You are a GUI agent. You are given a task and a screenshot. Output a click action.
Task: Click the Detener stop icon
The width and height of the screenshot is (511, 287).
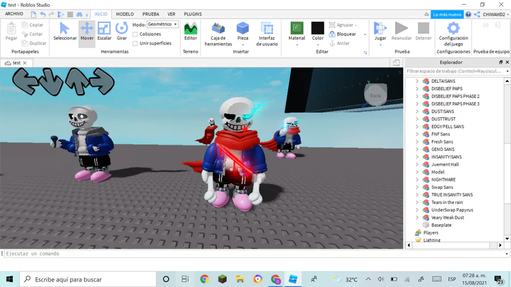pos(424,28)
